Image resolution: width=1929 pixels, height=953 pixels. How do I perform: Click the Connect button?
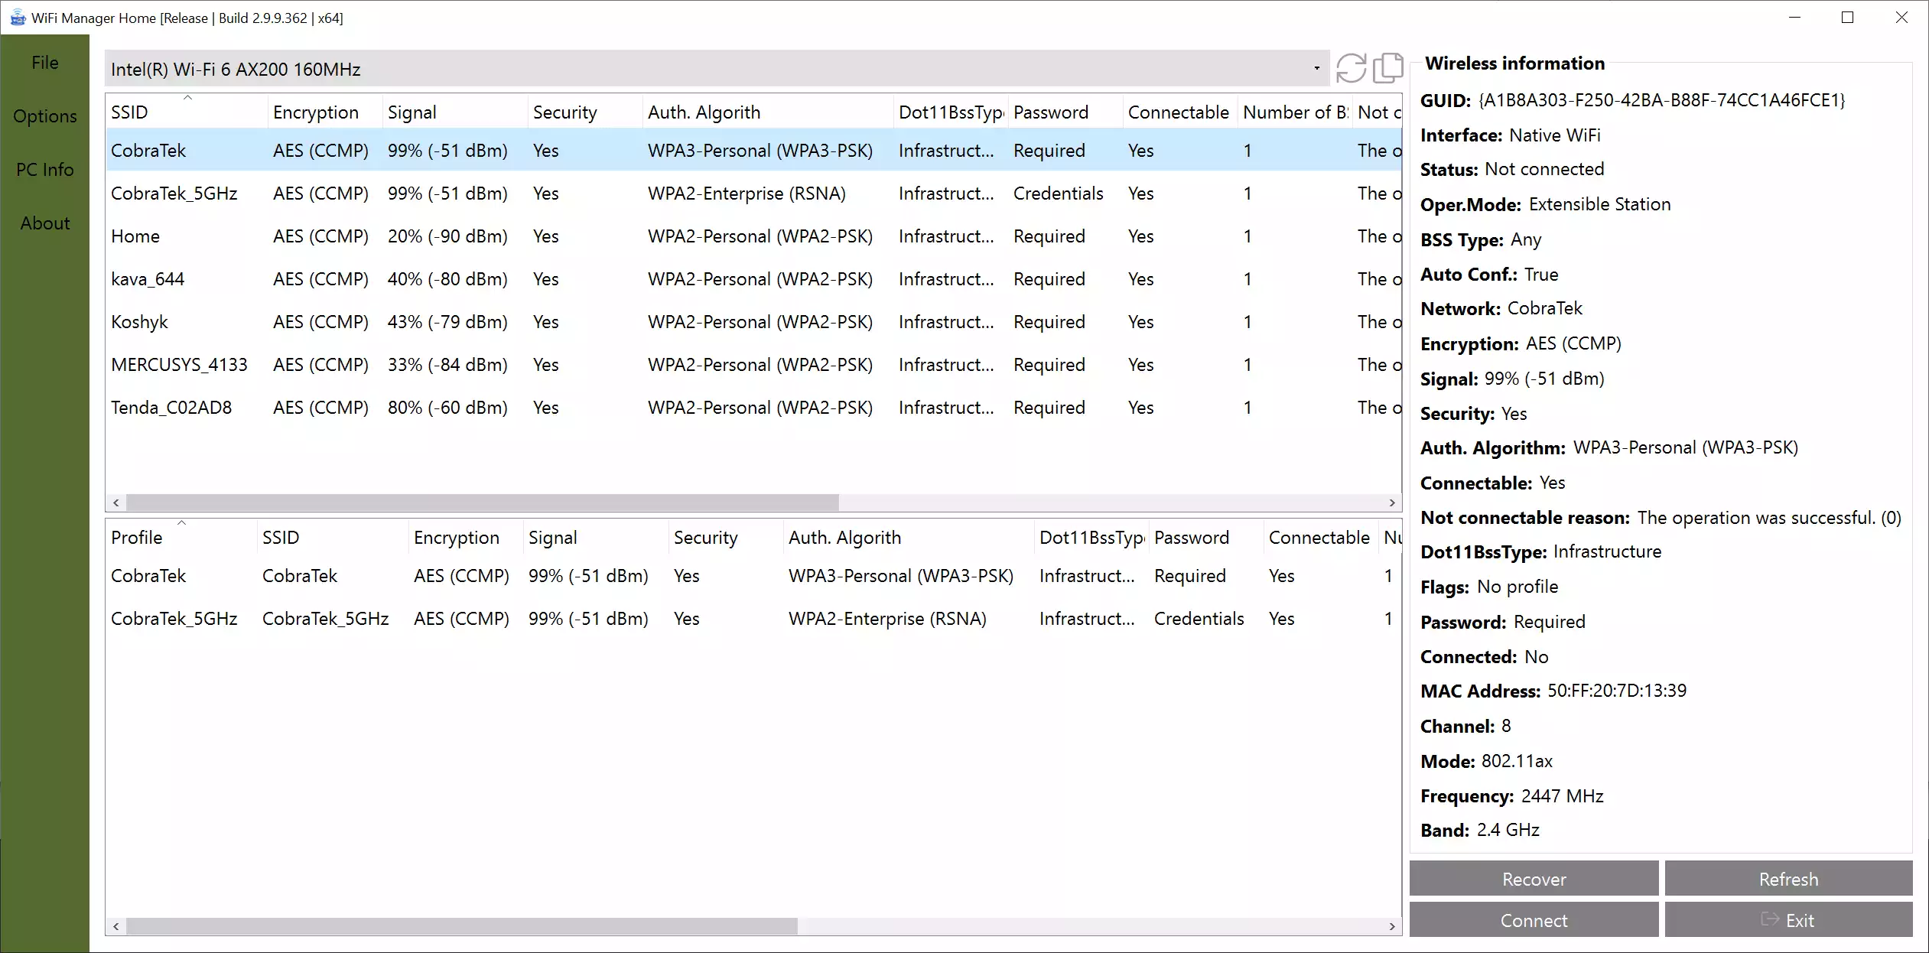tap(1534, 920)
